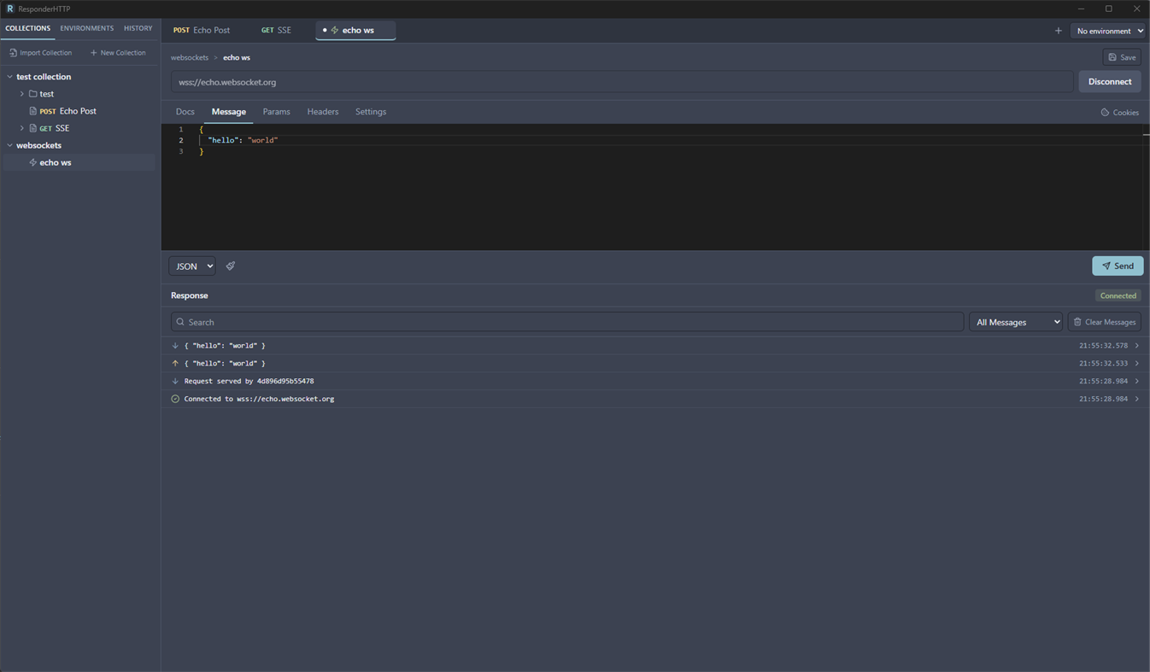Image resolution: width=1150 pixels, height=672 pixels.
Task: Switch to the Environments sidebar tab
Action: point(86,28)
